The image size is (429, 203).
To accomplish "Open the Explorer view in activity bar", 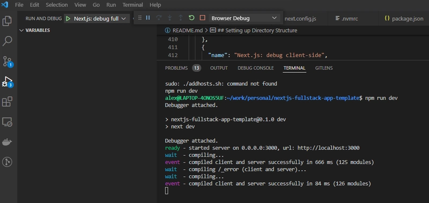I will [7, 21].
